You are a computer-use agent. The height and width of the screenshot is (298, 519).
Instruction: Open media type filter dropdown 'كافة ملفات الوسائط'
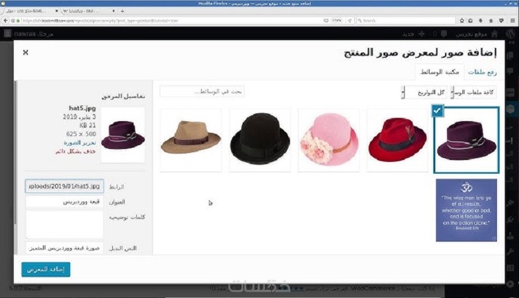[474, 93]
